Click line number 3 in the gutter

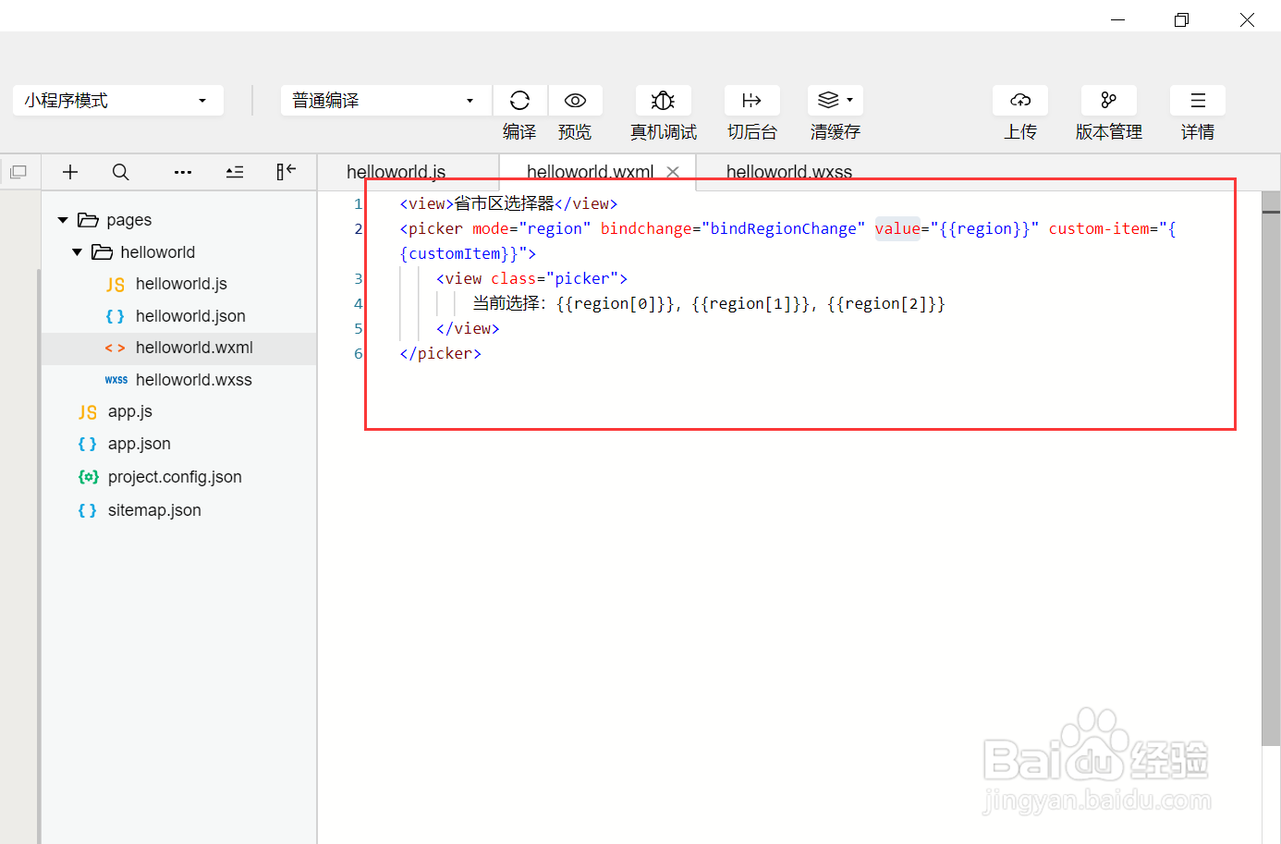(x=358, y=278)
